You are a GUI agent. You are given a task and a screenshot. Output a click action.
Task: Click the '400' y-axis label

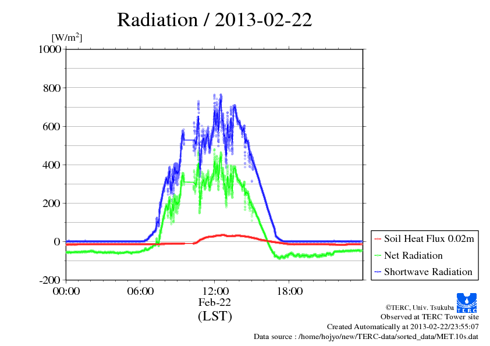pyautogui.click(x=52, y=165)
